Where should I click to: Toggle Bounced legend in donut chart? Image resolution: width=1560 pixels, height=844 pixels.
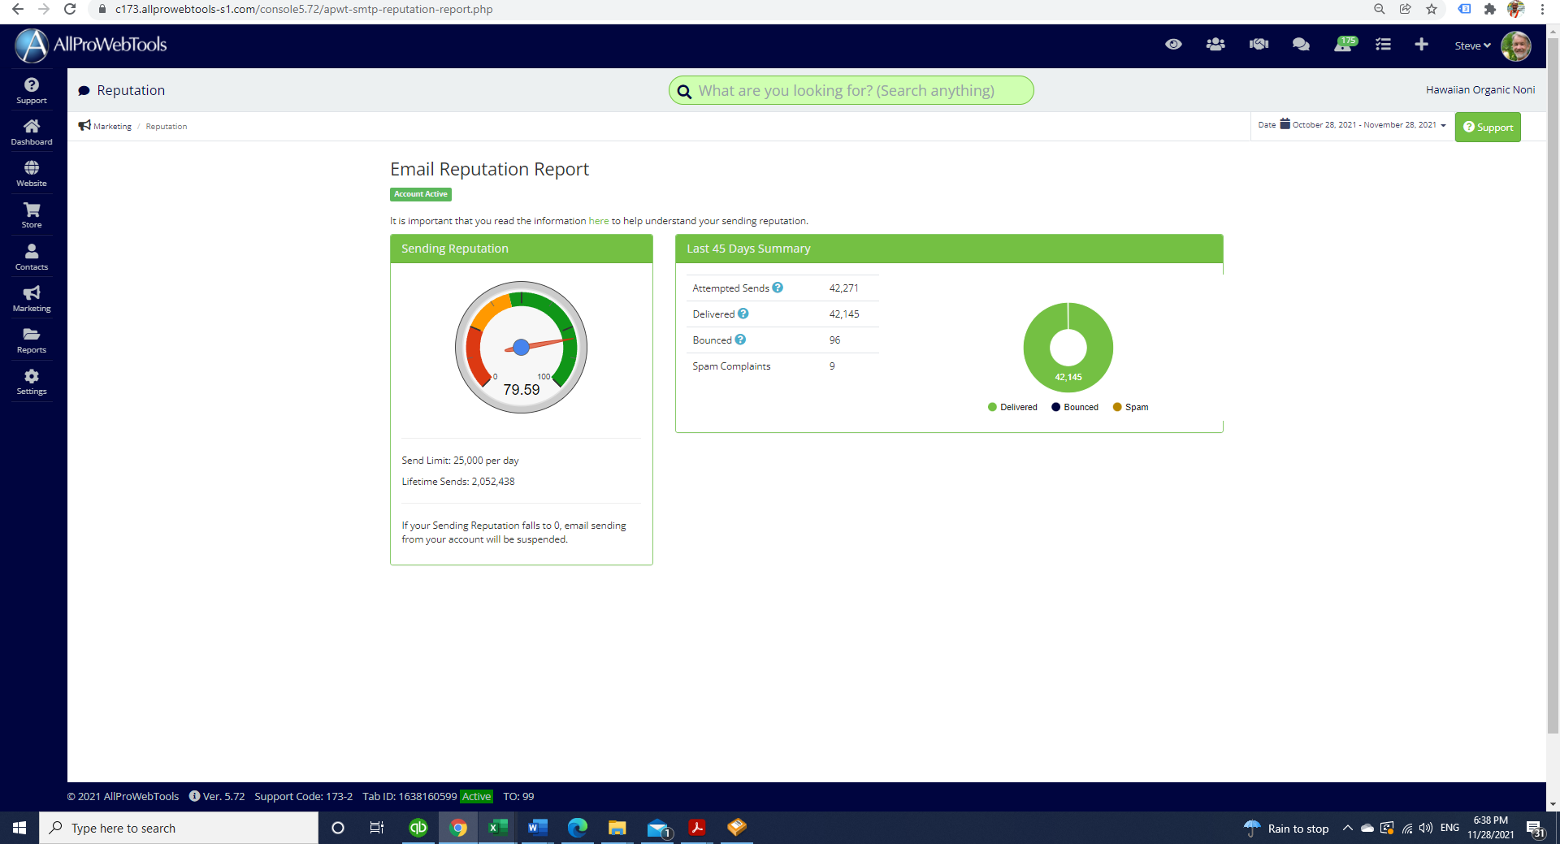click(1075, 407)
